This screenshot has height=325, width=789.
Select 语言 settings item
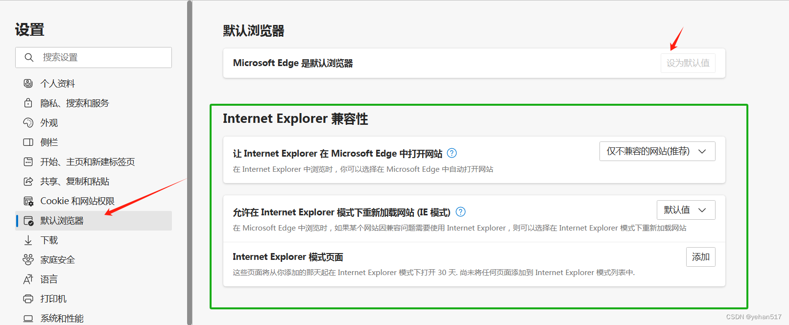pos(94,279)
